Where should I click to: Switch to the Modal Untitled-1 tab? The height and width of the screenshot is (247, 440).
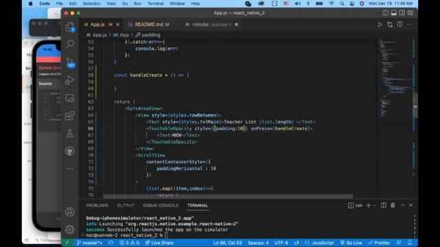pos(212,25)
